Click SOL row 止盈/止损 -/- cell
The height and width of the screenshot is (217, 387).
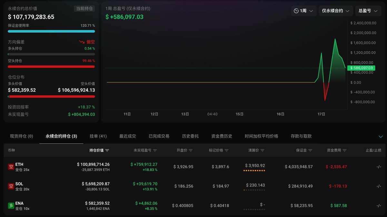[379, 186]
